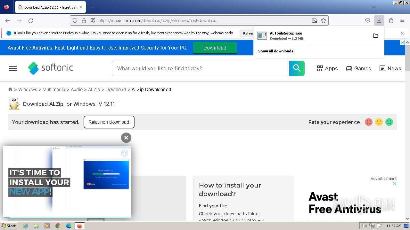Bookmark this page with the star
Viewport: 410px width, 230px height.
(x=324, y=20)
